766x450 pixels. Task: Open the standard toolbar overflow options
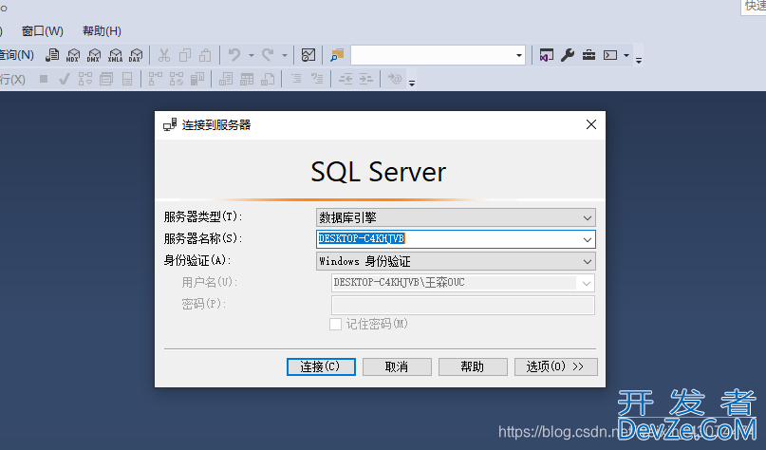tap(639, 61)
